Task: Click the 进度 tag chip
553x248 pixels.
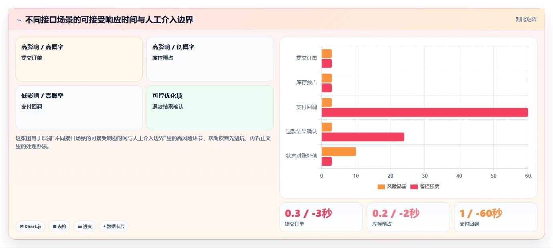Action: 84,226
